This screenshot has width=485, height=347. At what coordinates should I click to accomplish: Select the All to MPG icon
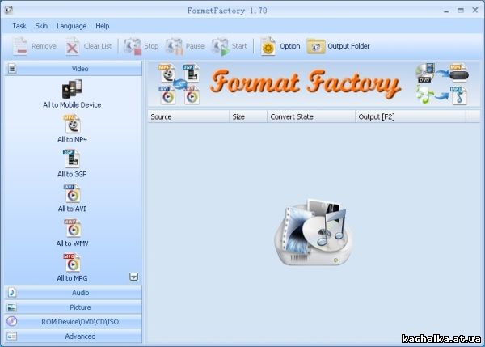pos(72,264)
